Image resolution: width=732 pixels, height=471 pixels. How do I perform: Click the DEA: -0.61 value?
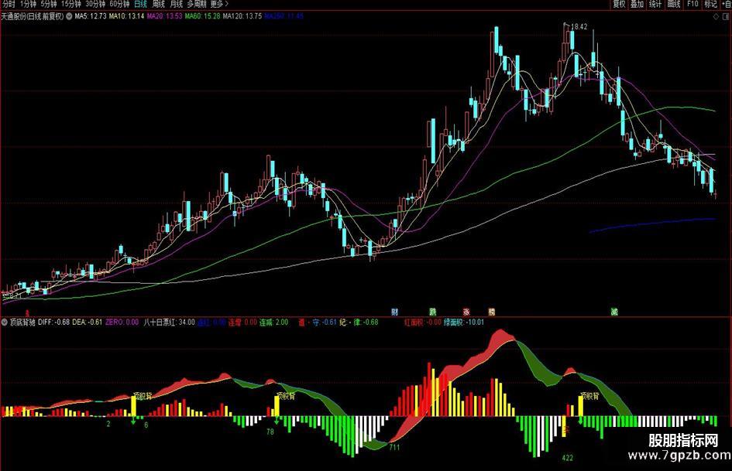click(x=88, y=323)
